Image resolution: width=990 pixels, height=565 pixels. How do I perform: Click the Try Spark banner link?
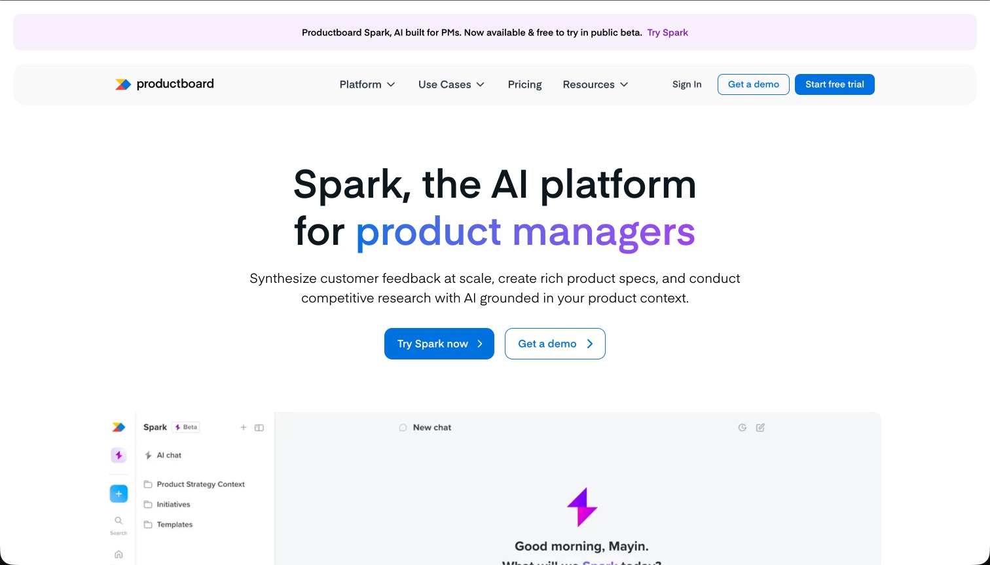[667, 32]
